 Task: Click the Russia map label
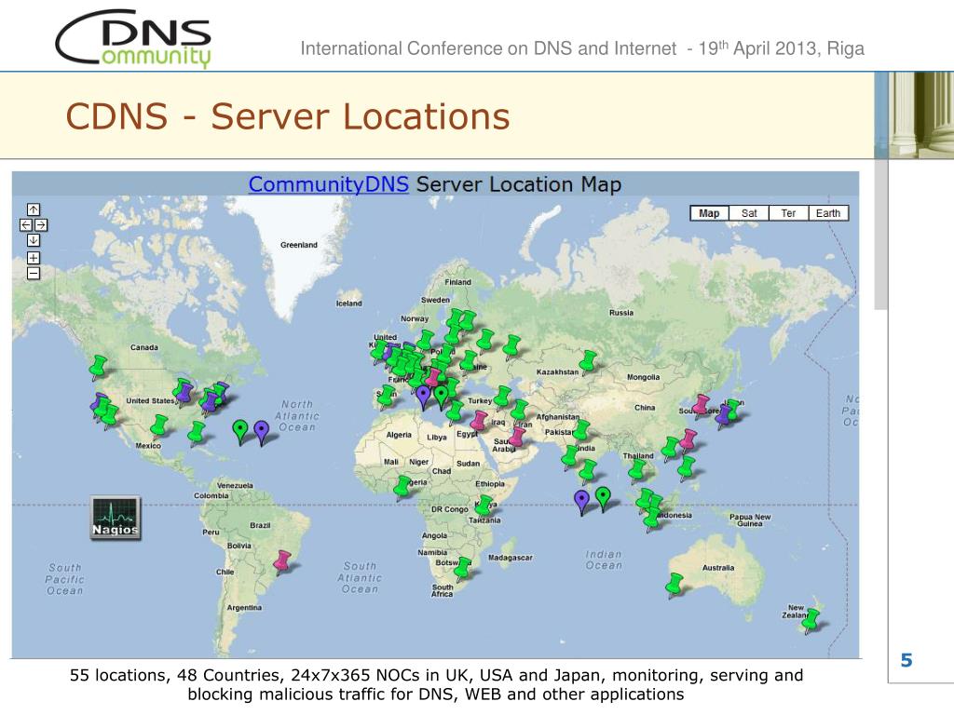[x=621, y=313]
